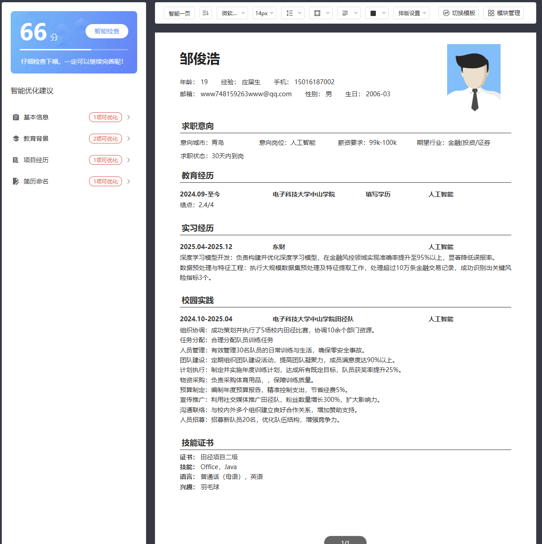Click the 简历命名 edit icon
Screen dimensions: 542x544
[x=16, y=181]
